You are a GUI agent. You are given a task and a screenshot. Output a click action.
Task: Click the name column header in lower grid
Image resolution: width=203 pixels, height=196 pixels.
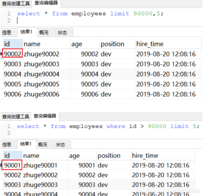click(x=45, y=156)
